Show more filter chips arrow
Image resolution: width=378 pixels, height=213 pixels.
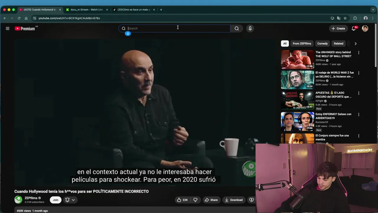(356, 43)
